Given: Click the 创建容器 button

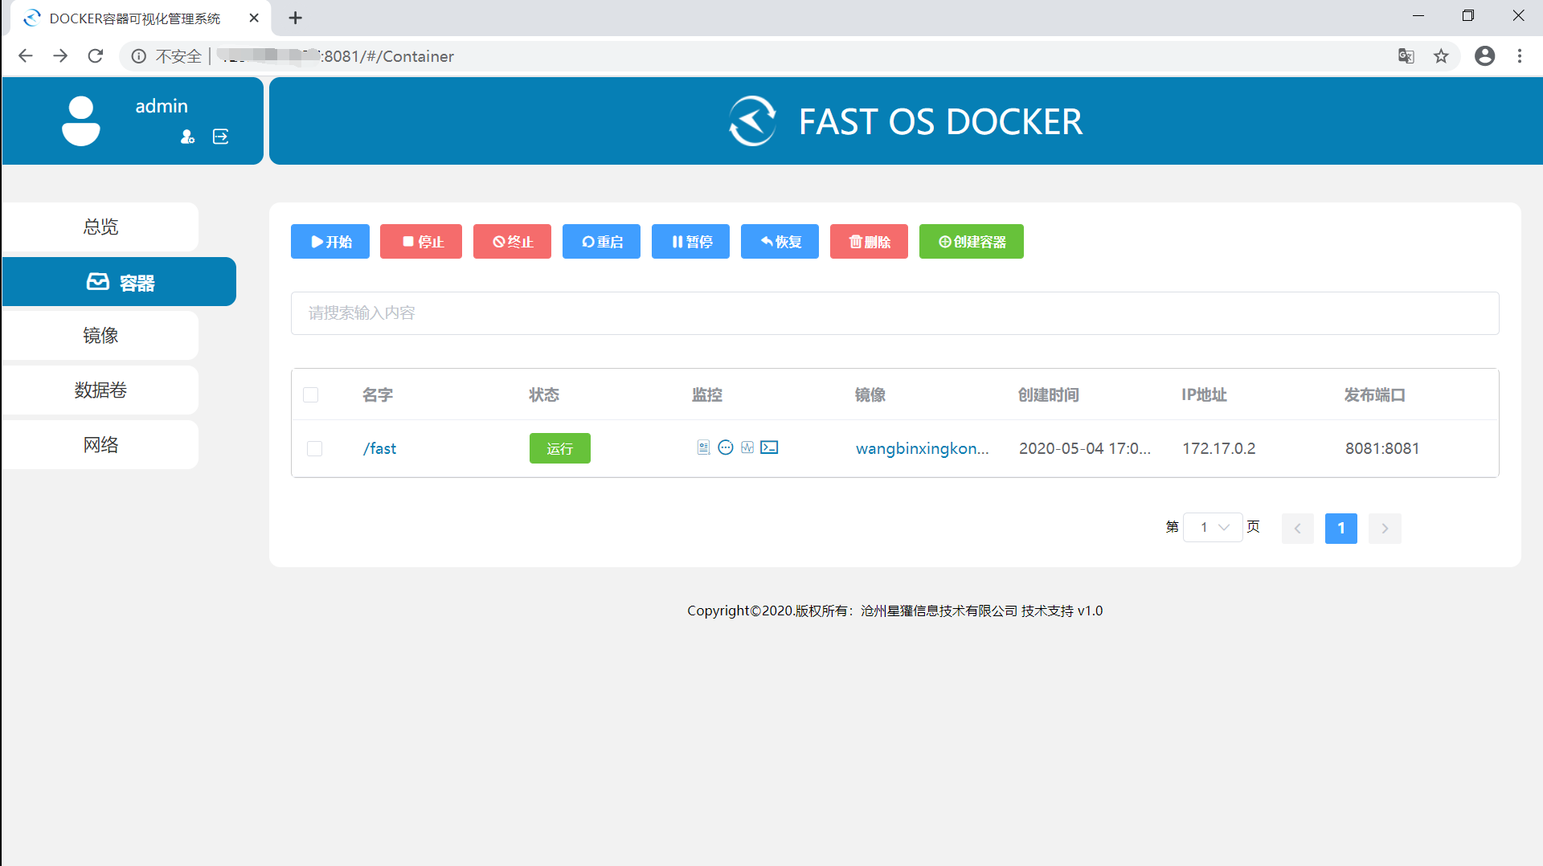Looking at the screenshot, I should (x=971, y=241).
